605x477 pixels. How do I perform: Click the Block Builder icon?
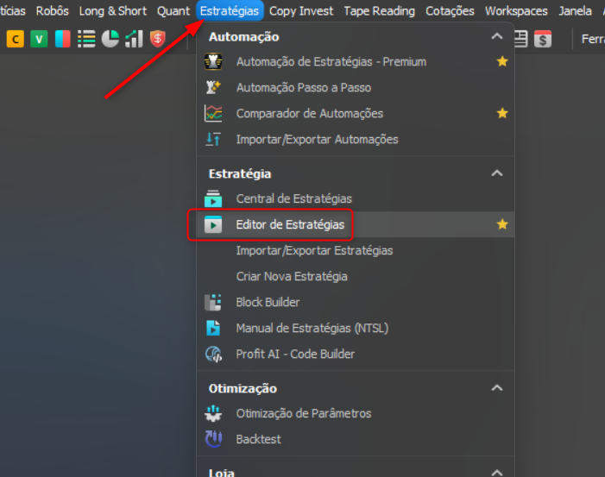click(x=213, y=302)
